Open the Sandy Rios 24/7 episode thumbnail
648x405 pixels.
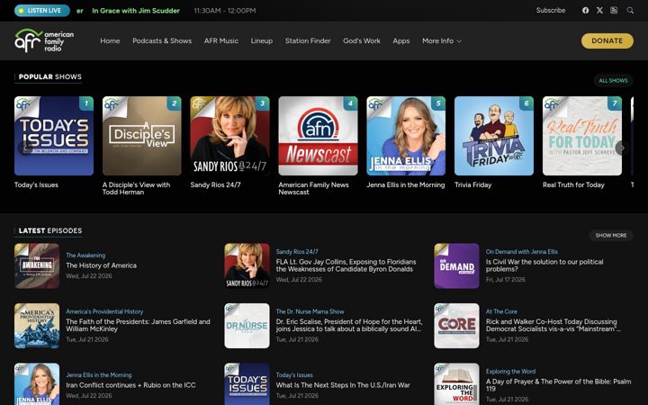coord(247,265)
